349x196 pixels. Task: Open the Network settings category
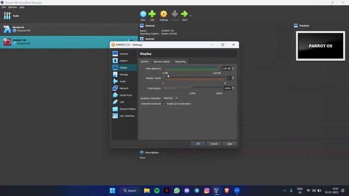pos(124,88)
